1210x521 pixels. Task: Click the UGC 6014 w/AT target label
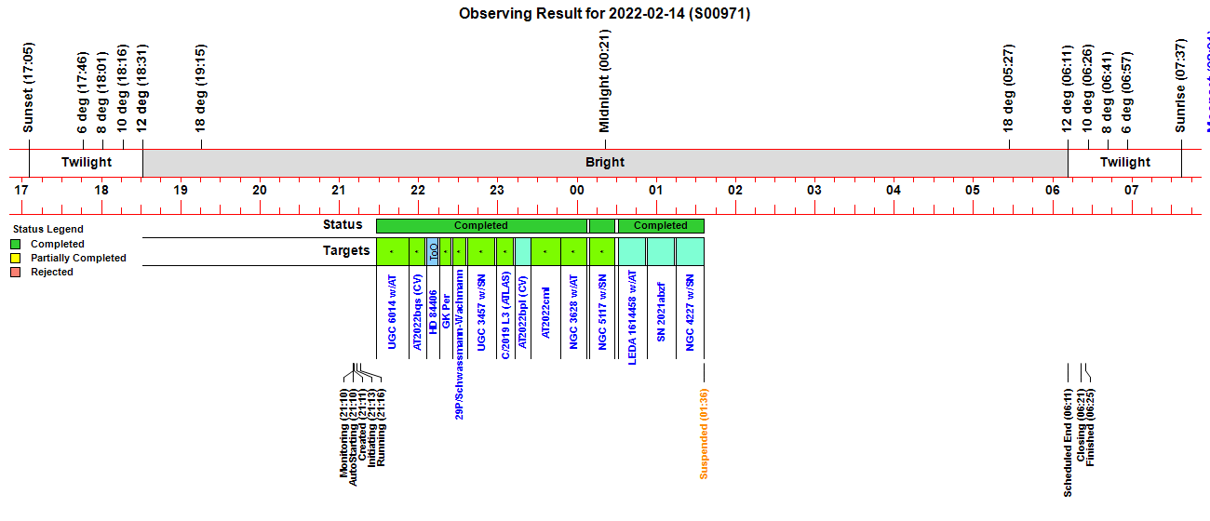392,312
